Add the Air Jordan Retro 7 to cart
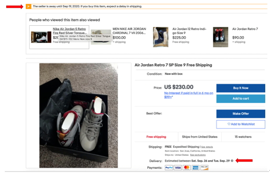 coord(241,98)
